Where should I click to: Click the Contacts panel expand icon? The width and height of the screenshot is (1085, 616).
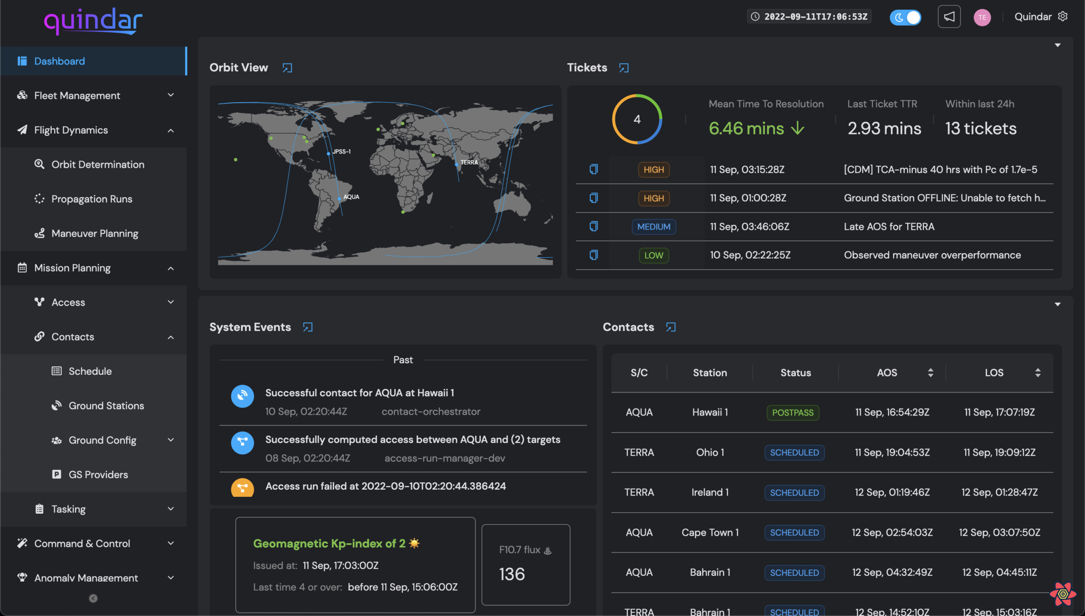click(670, 327)
